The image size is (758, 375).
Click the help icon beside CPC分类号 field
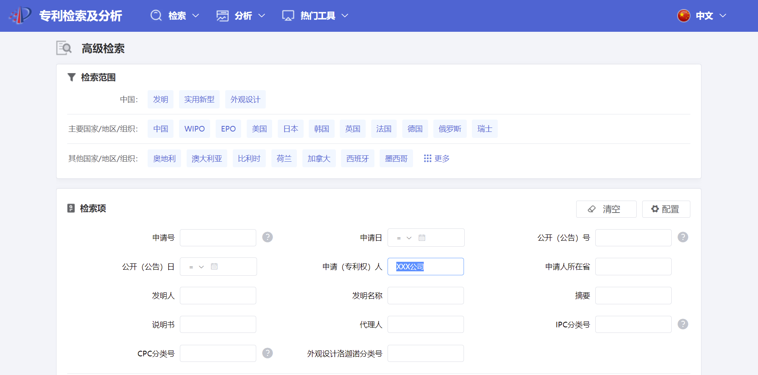point(267,353)
